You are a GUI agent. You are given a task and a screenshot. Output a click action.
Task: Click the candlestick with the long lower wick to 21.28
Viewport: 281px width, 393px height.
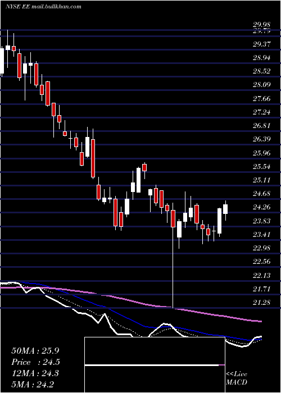pos(173,255)
